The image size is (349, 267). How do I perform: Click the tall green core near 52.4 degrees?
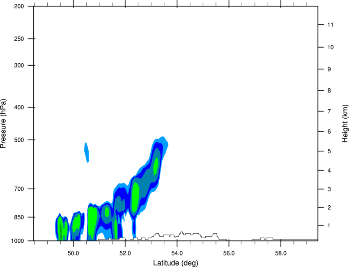click(x=135, y=197)
